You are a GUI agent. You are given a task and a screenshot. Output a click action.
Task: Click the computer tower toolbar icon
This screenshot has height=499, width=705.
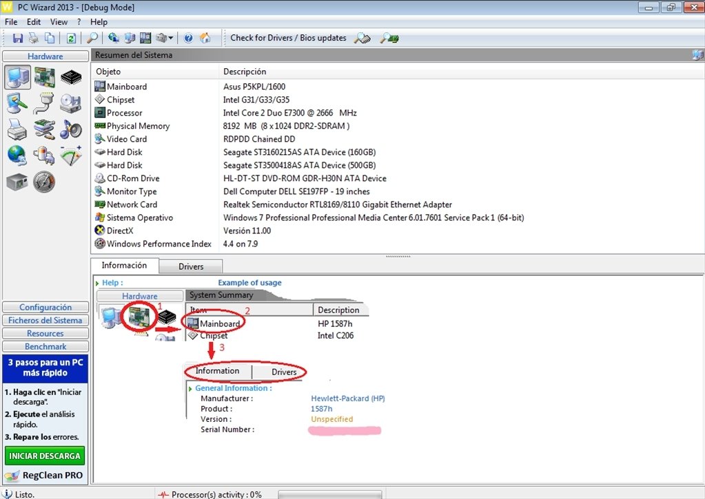point(130,38)
